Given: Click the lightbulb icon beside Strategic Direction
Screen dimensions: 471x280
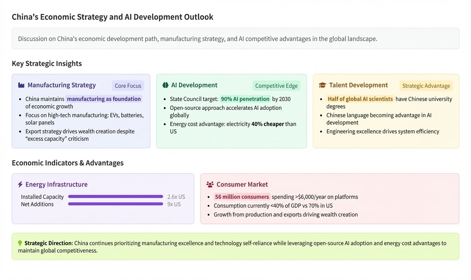Looking at the screenshot, I should click(x=20, y=243).
